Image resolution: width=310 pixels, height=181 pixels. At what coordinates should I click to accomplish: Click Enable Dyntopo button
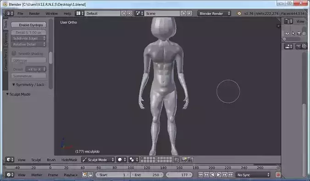[x=29, y=25]
